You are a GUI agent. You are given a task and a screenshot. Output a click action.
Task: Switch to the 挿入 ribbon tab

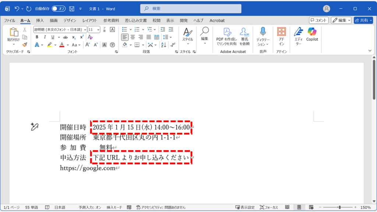pyautogui.click(x=39, y=21)
